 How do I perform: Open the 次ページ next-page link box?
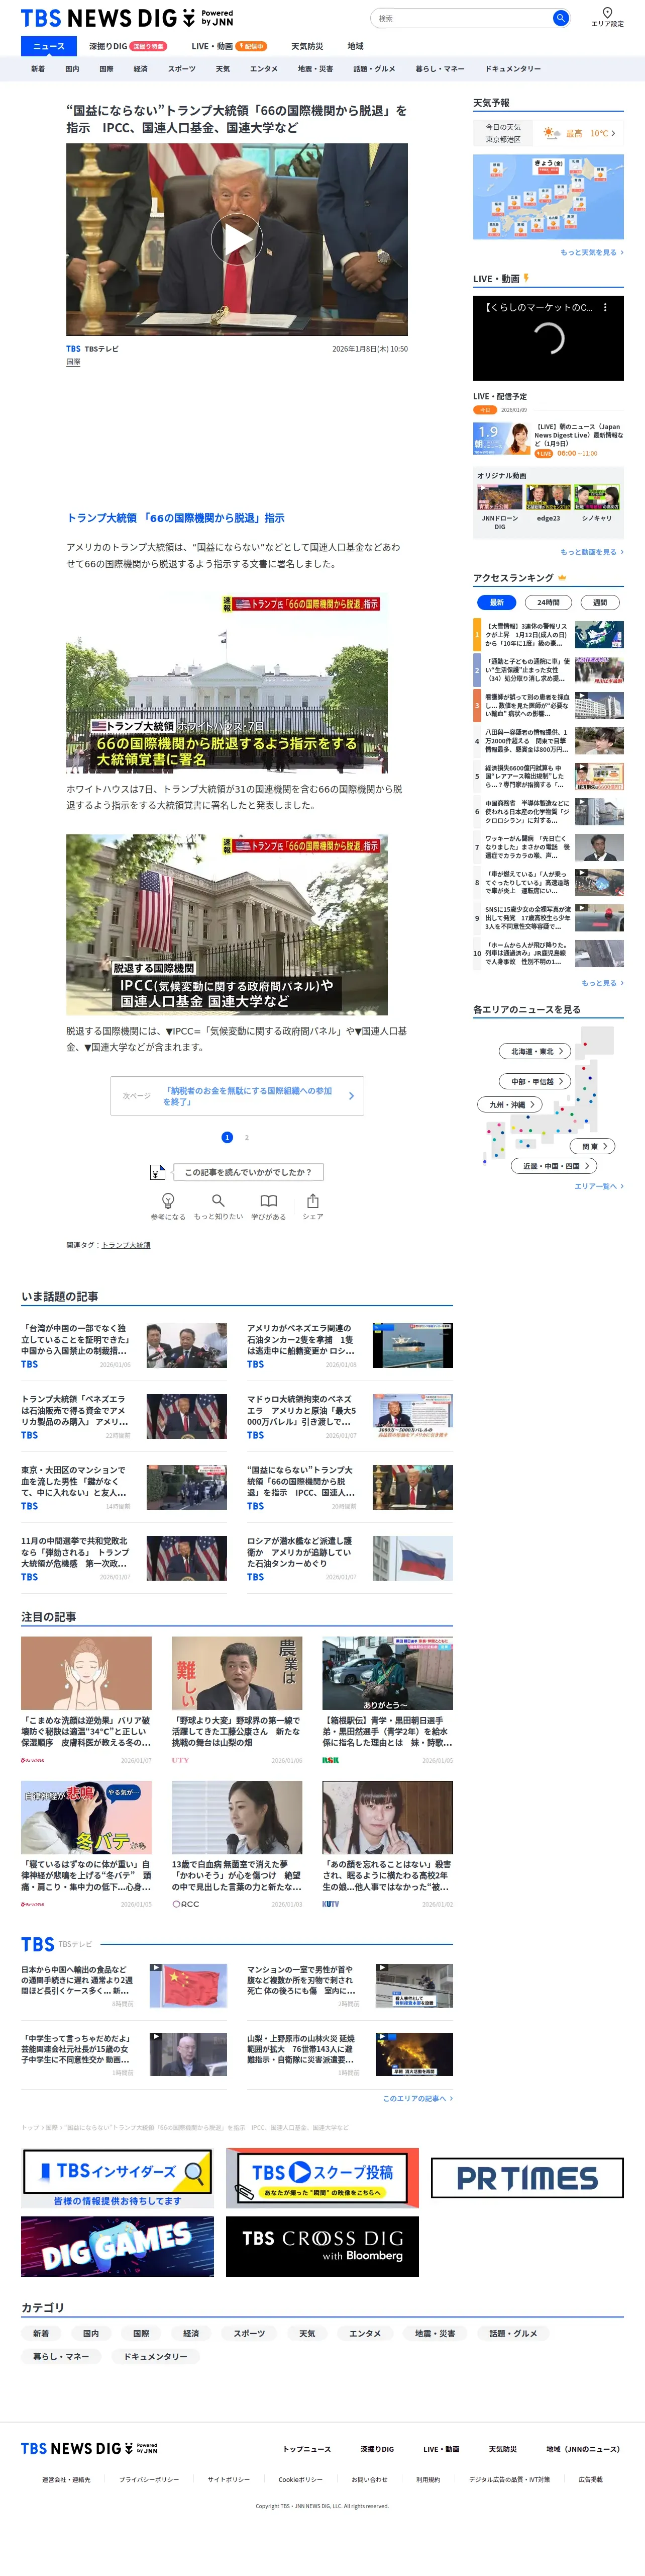[x=237, y=1095]
